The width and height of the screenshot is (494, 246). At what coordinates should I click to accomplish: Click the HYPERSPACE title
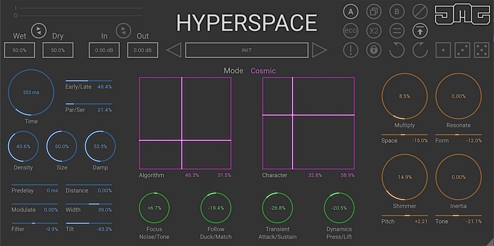247,23
